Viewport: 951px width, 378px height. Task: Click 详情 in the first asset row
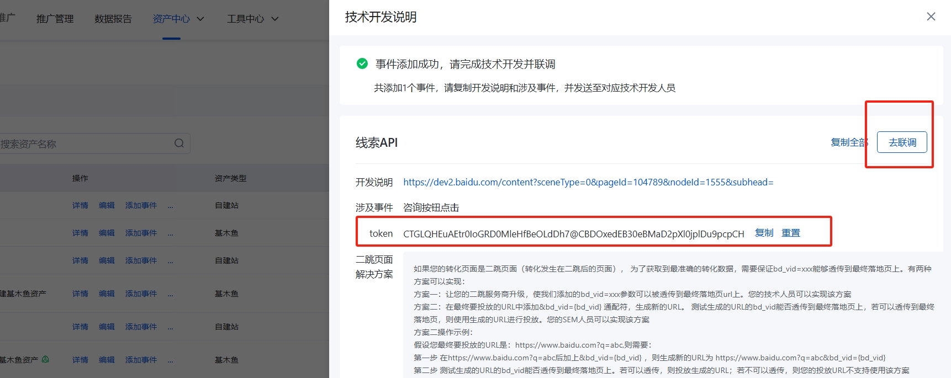pyautogui.click(x=80, y=205)
